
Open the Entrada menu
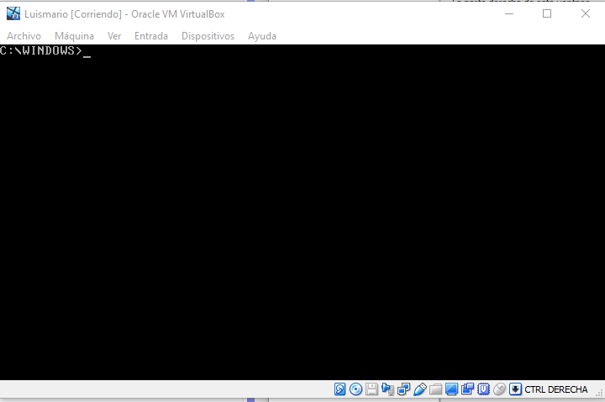tap(151, 36)
